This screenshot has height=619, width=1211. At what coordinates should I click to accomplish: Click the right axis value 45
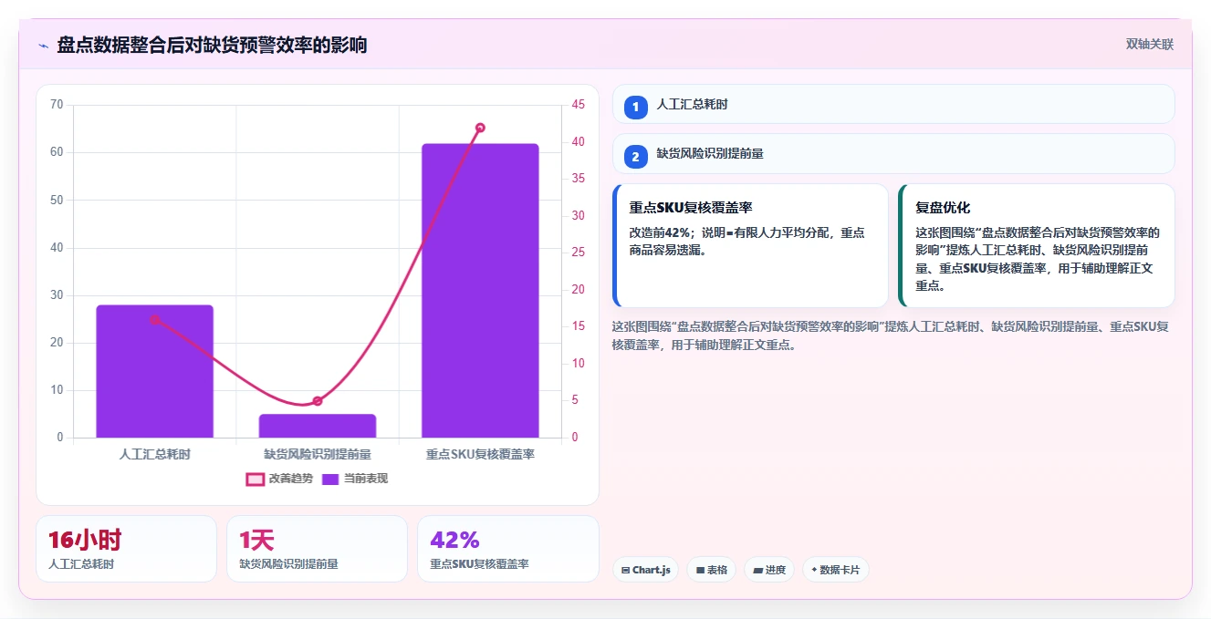(x=579, y=105)
